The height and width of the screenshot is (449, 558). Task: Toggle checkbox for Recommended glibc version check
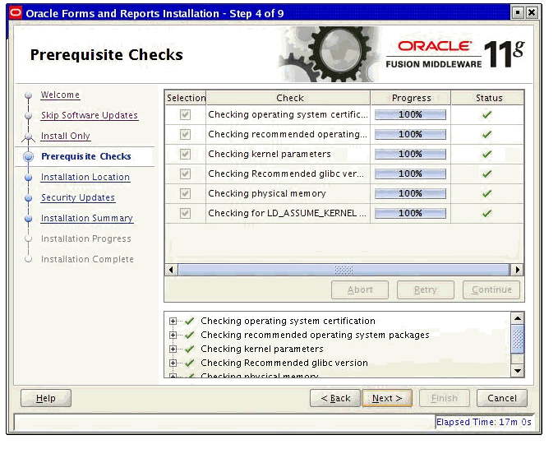185,174
